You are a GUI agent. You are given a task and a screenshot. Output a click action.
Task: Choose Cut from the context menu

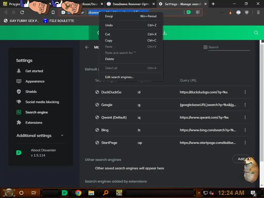131,34
